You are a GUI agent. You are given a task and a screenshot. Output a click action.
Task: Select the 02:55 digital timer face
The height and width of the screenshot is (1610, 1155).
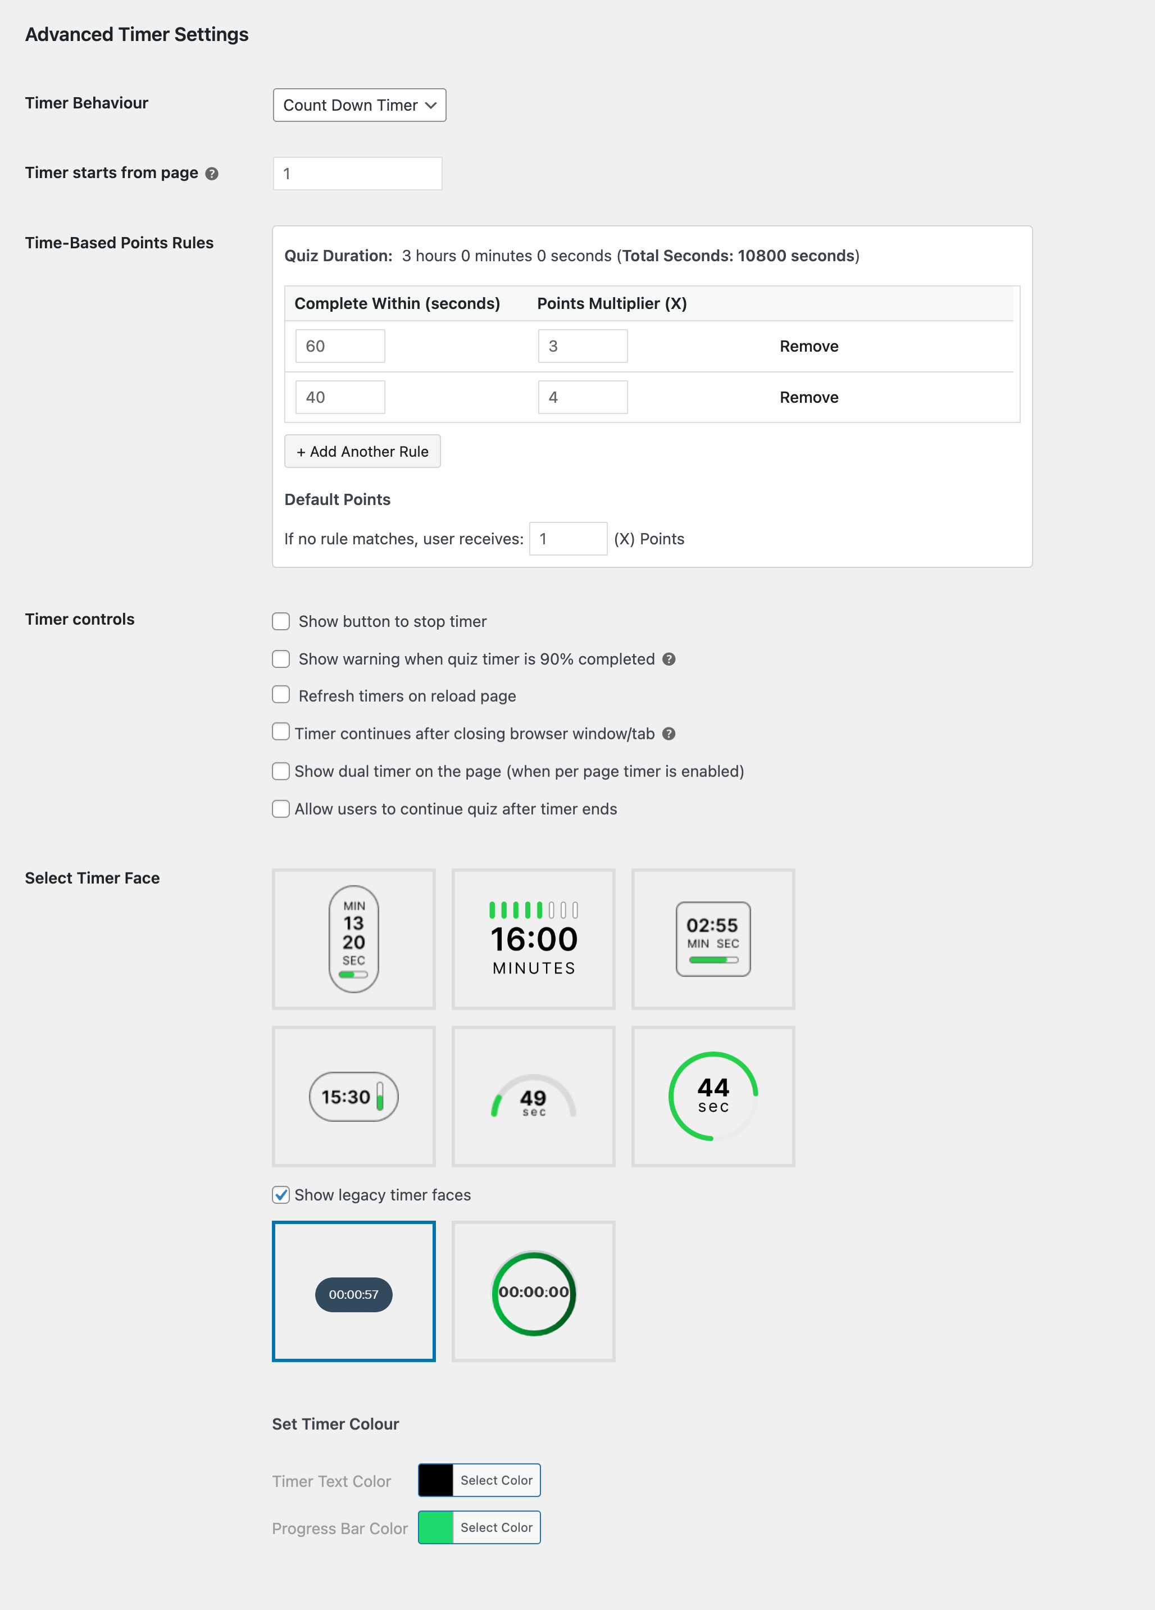click(x=713, y=939)
